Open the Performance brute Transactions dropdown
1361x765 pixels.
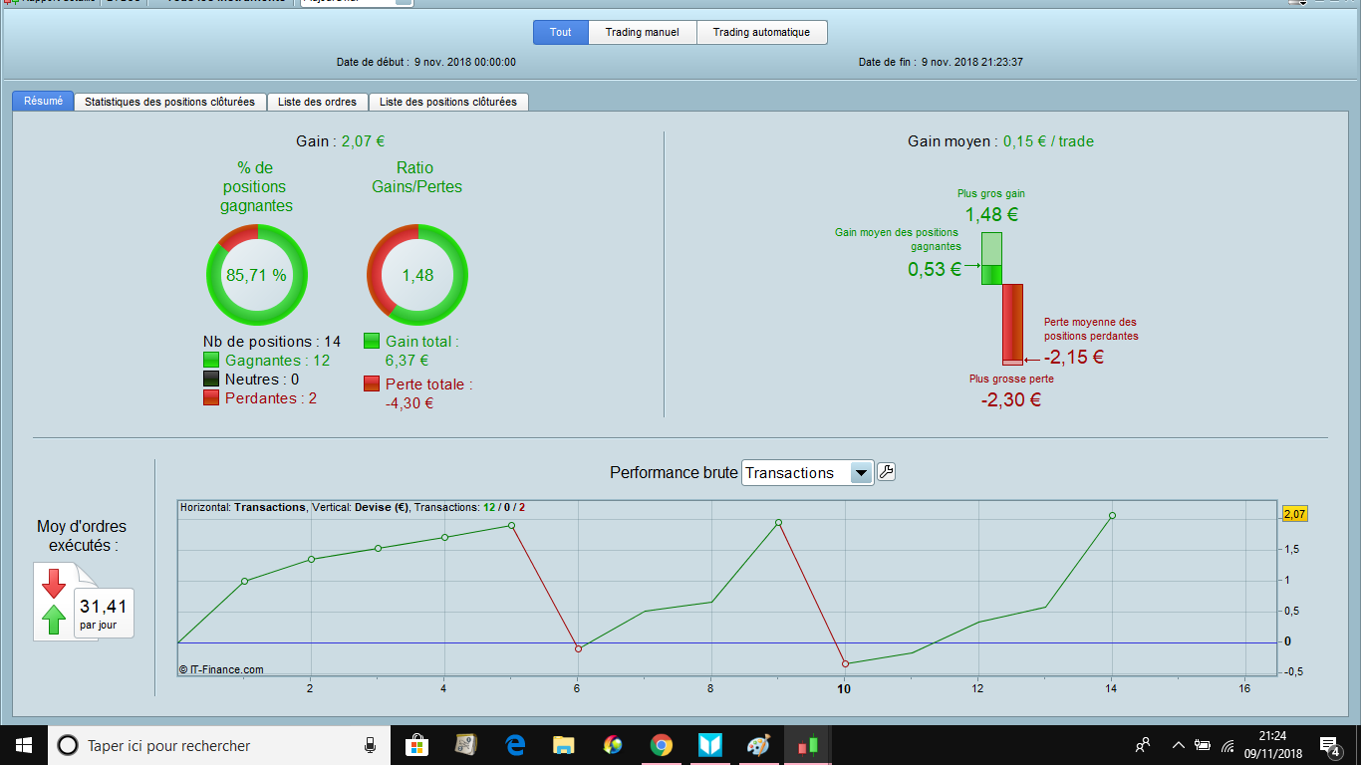(x=808, y=473)
